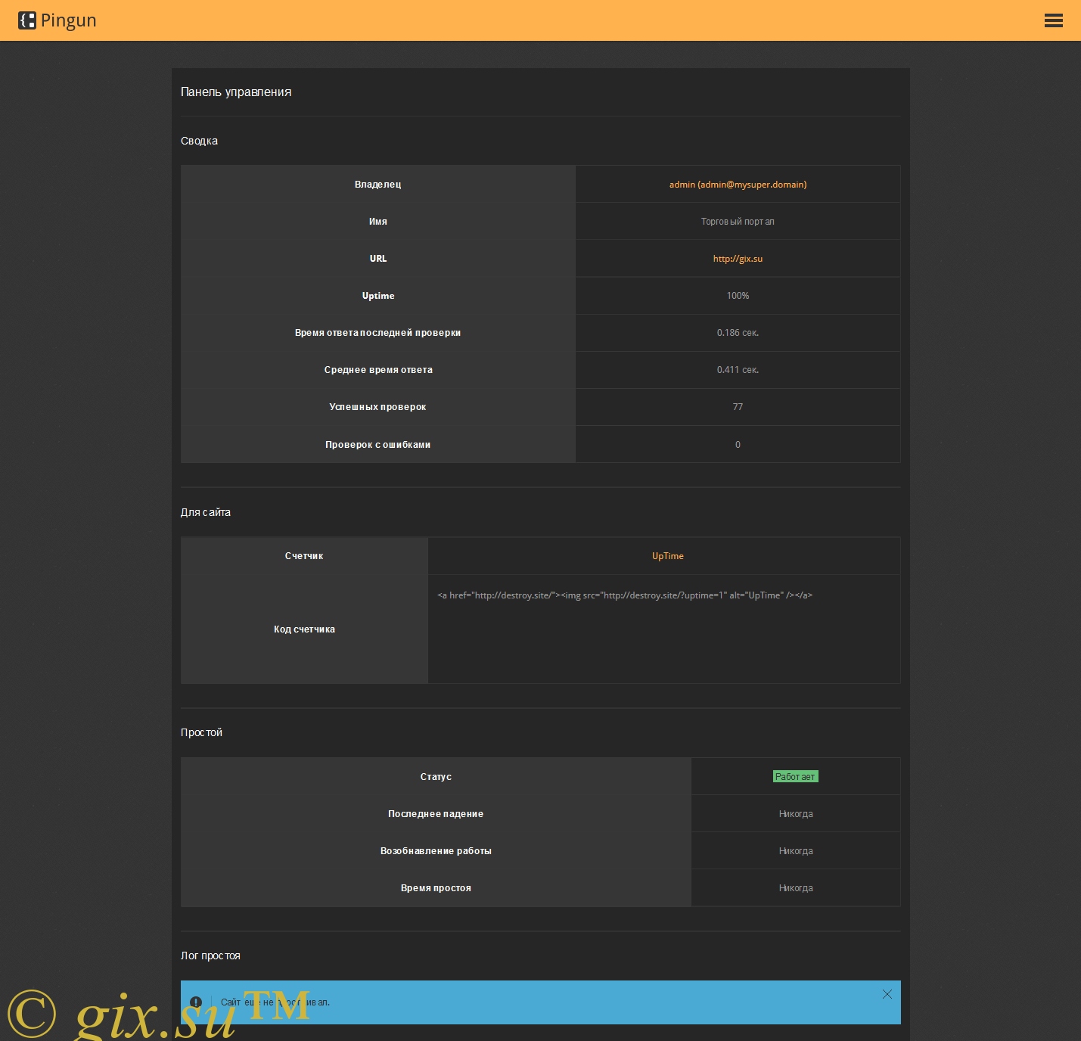The height and width of the screenshot is (1041, 1081).
Task: Click the site name Торговый портал
Action: click(x=738, y=222)
